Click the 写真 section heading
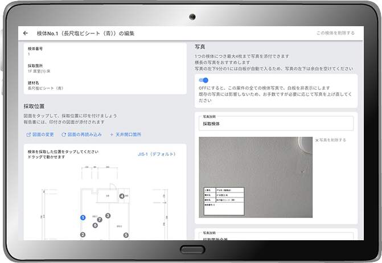This screenshot has width=382, height=263. [200, 47]
